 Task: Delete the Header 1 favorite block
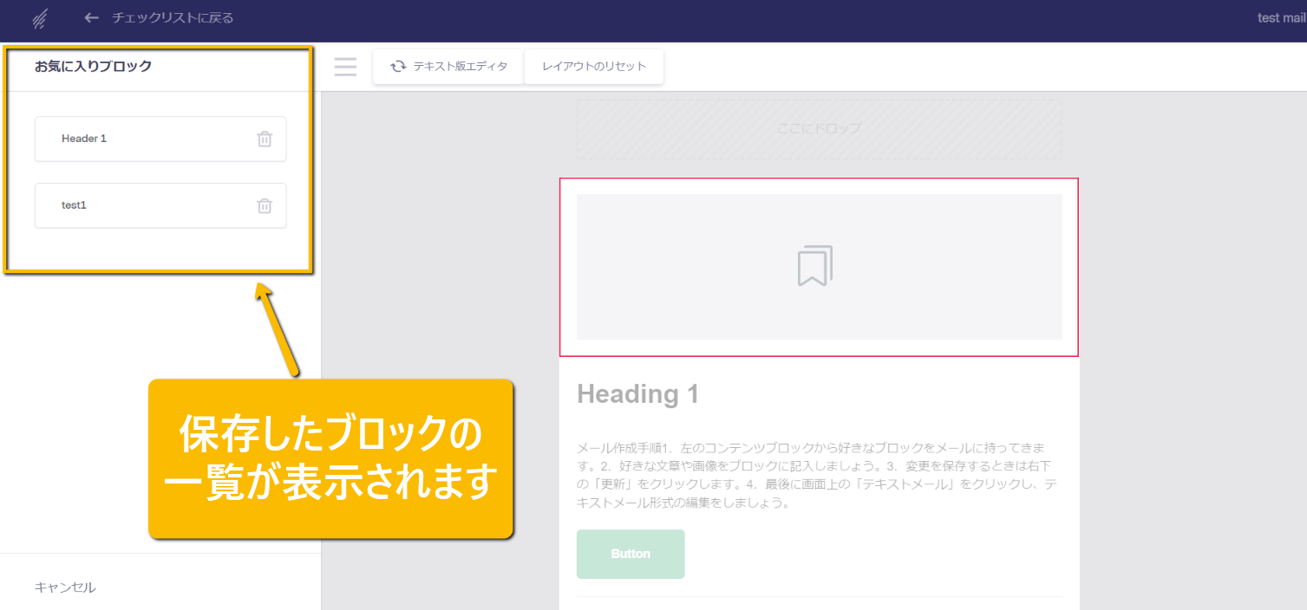click(265, 139)
